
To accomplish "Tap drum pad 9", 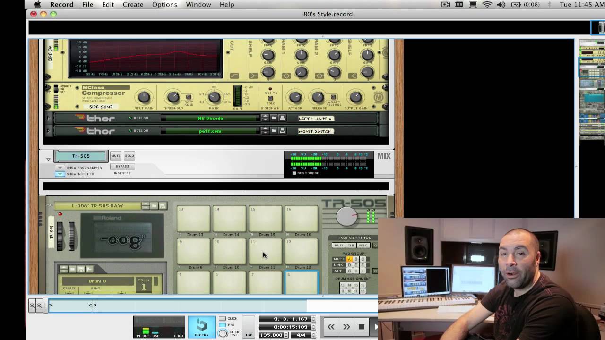I will tap(194, 252).
